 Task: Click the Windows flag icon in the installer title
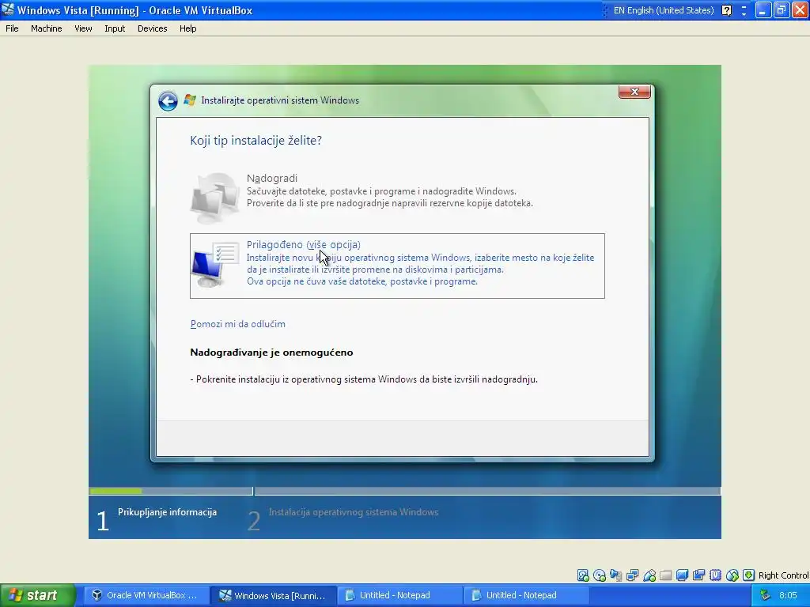[190, 100]
